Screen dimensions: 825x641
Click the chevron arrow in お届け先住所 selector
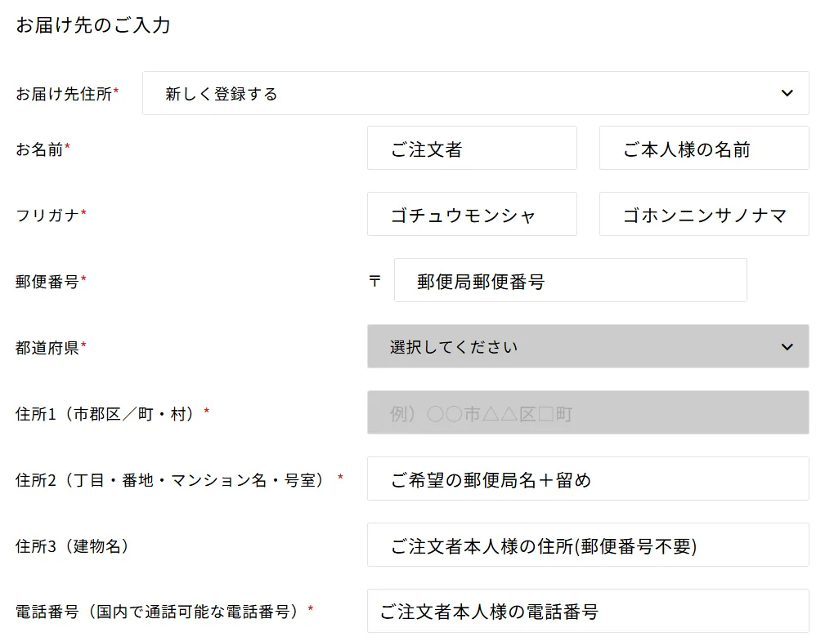click(787, 93)
